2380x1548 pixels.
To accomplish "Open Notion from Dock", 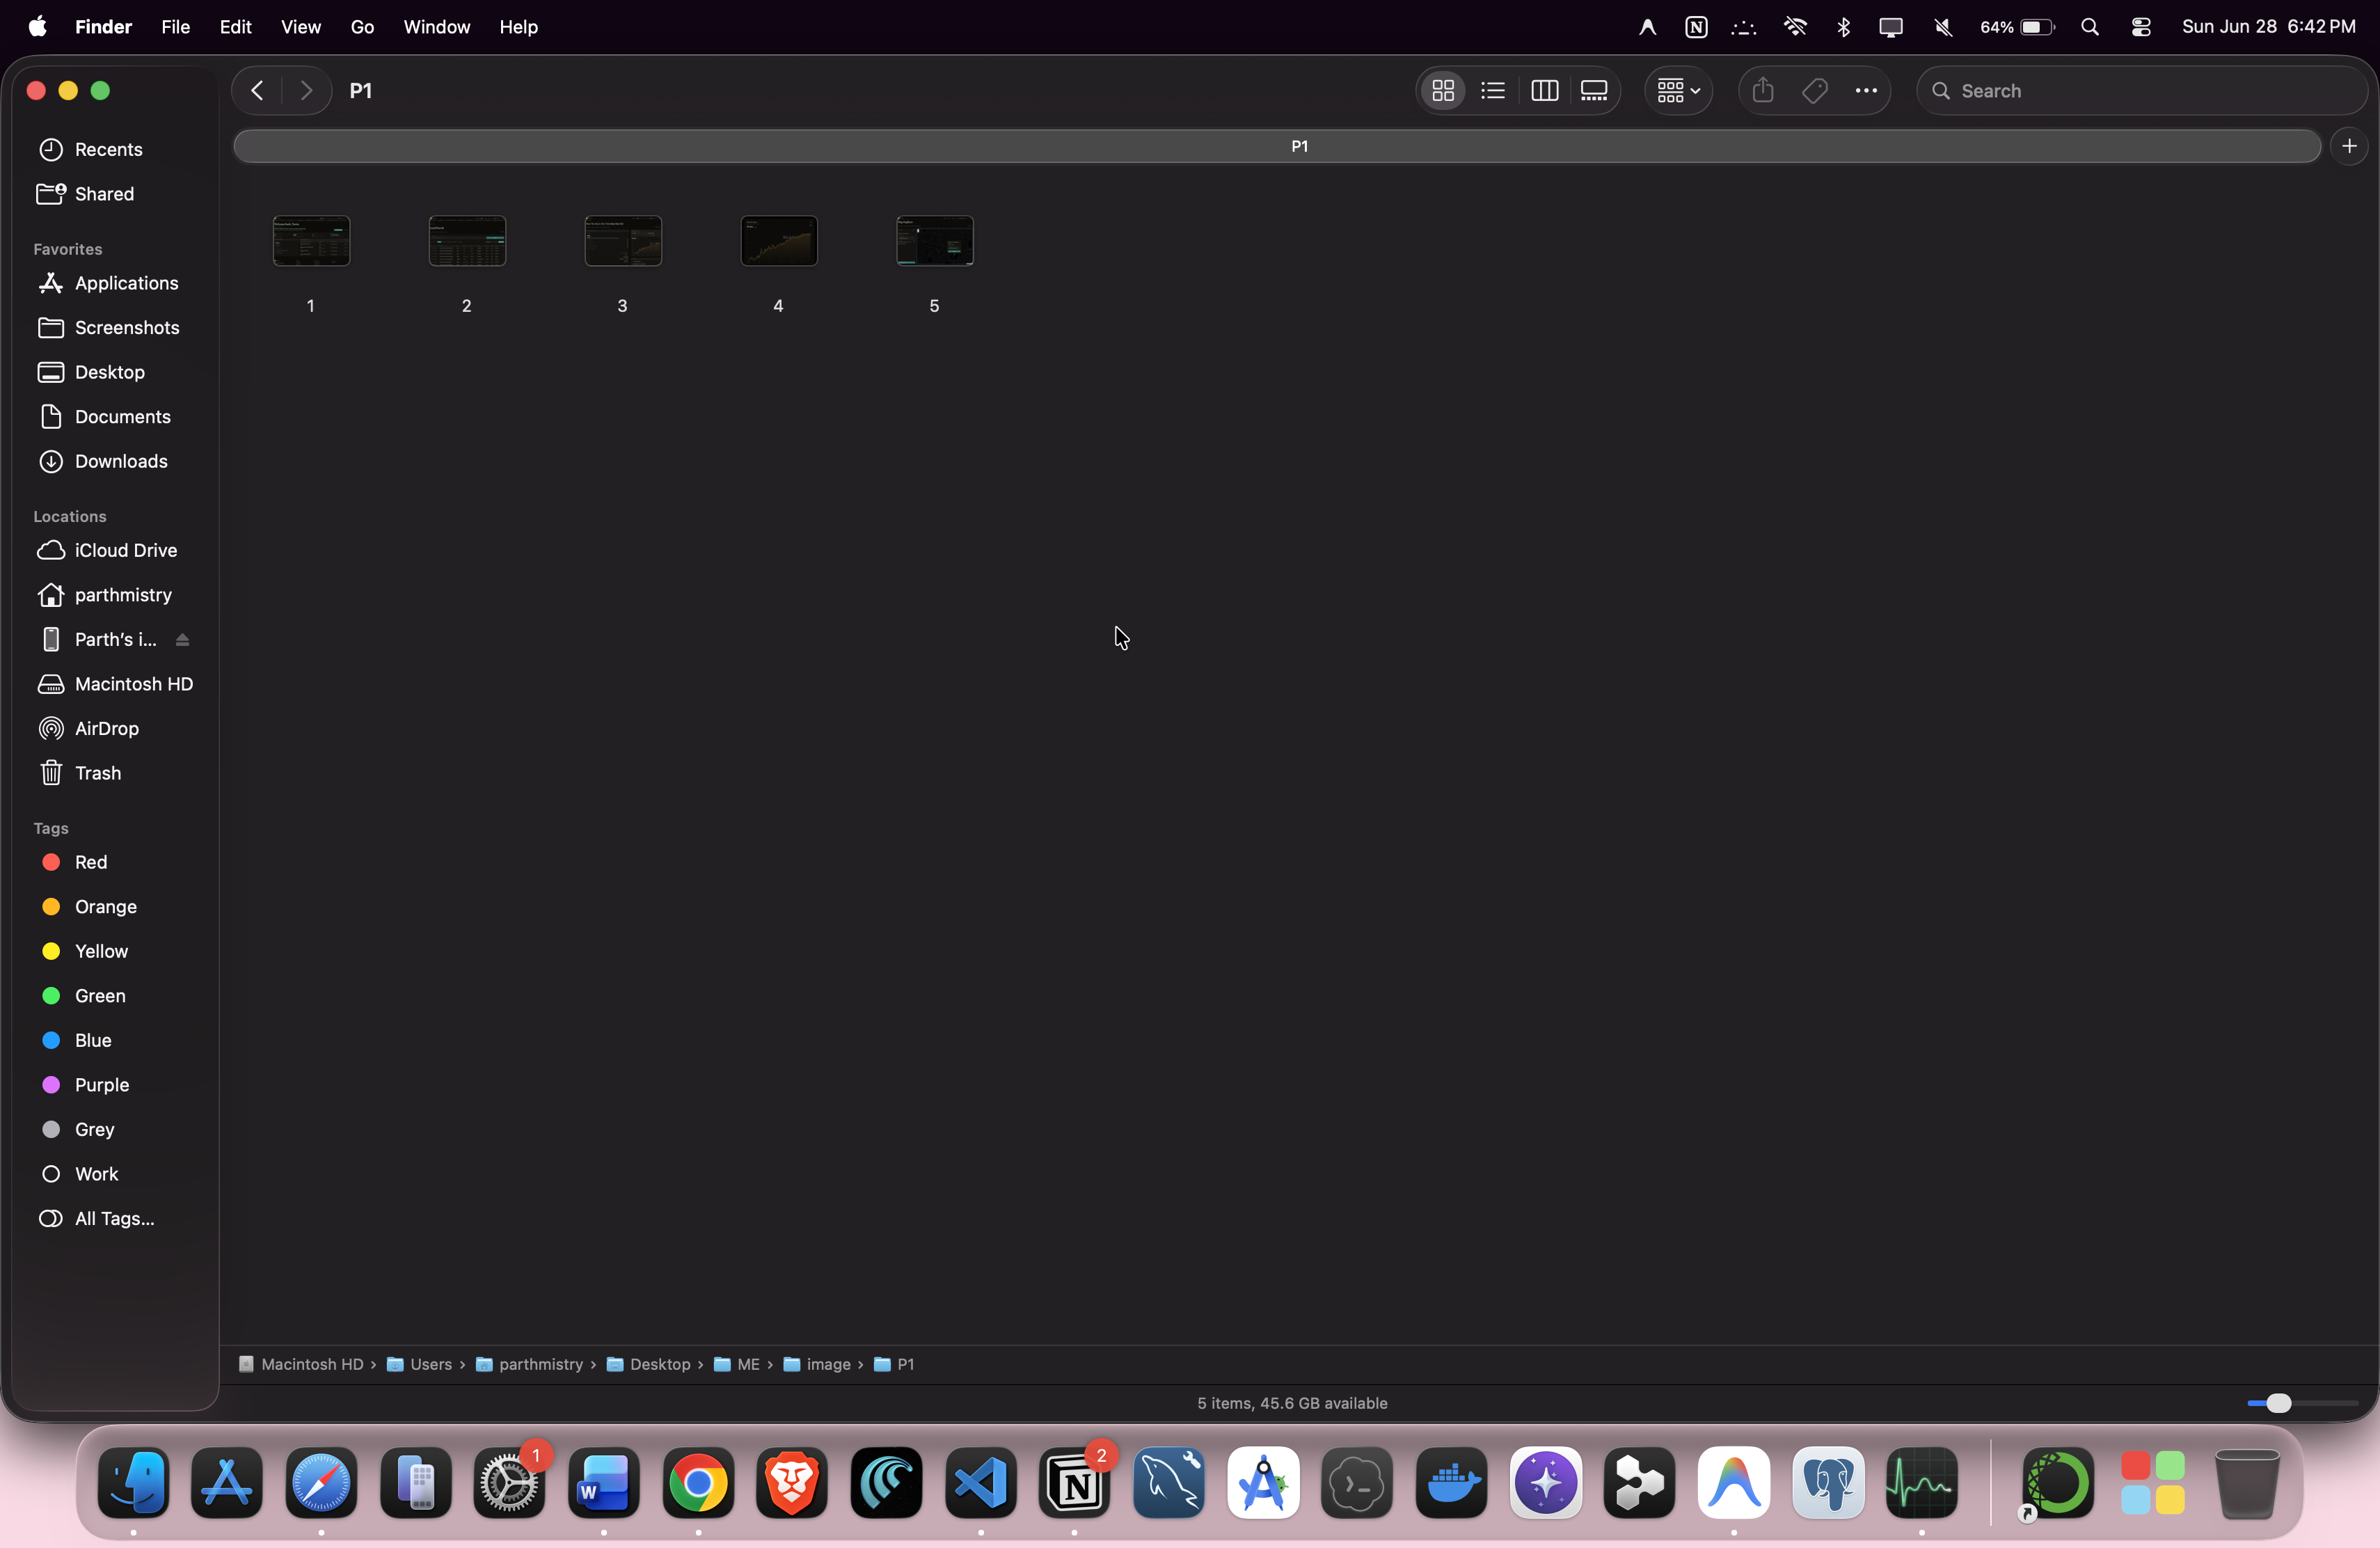I will 1075,1484.
